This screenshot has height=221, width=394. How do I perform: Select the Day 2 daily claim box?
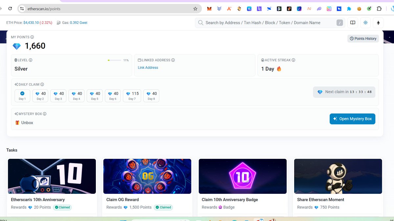[40, 96]
